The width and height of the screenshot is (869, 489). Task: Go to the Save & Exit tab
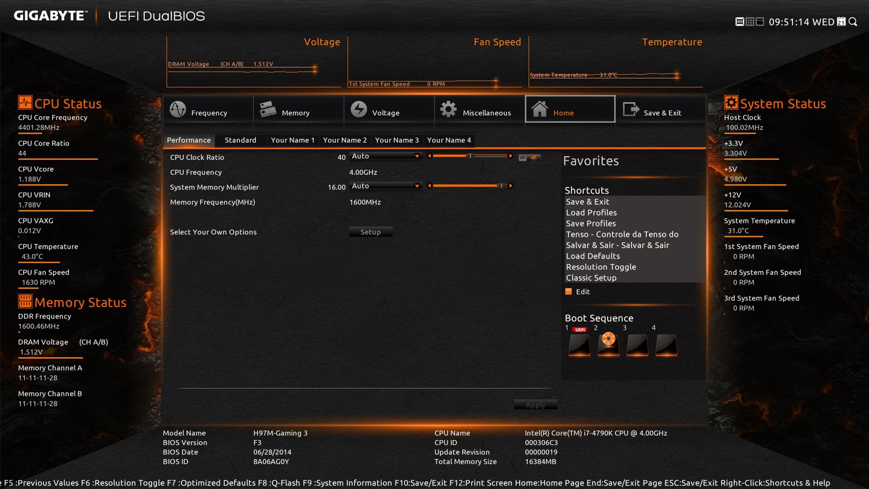[x=660, y=109]
